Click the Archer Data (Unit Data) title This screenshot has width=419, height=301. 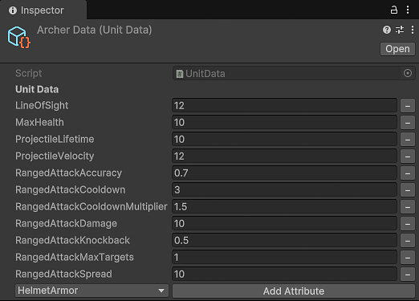94,30
